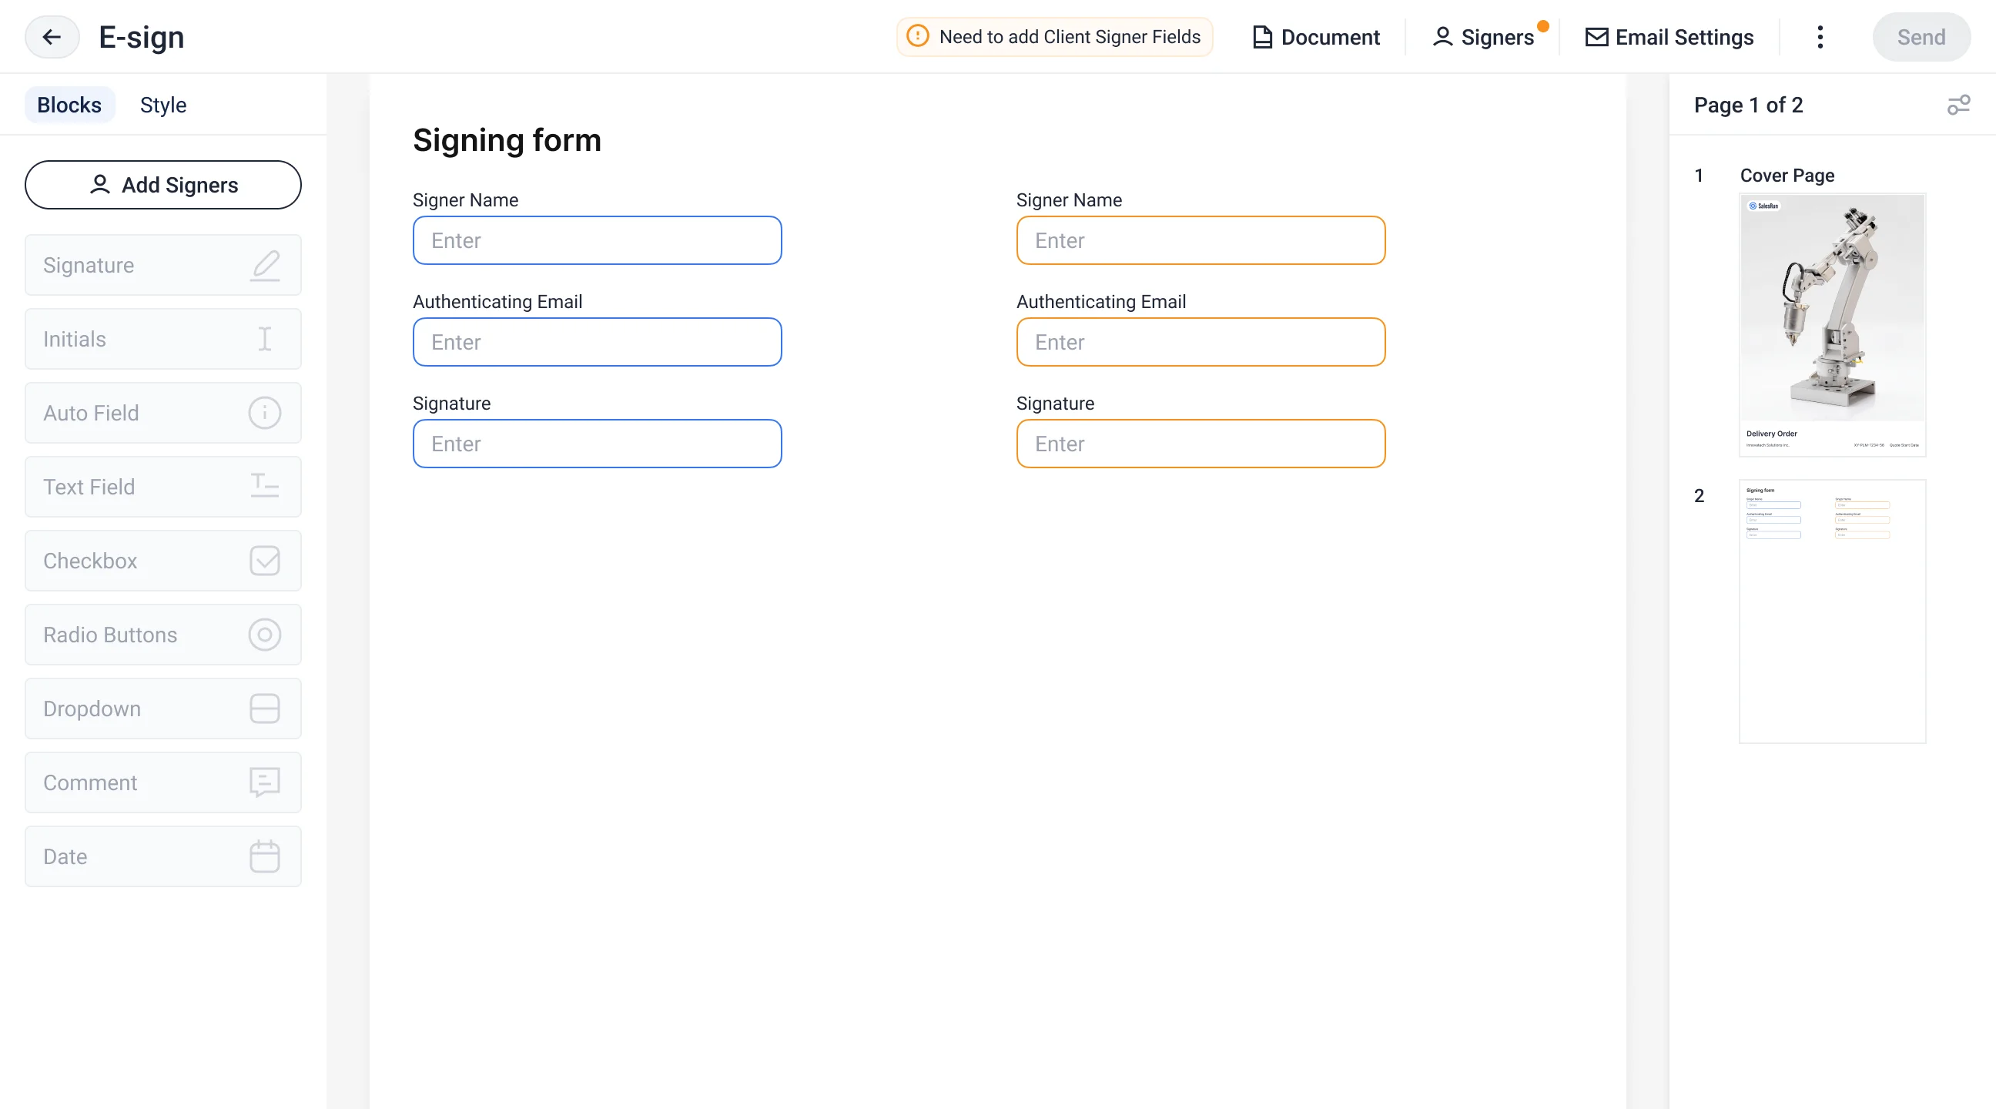The width and height of the screenshot is (1996, 1109).
Task: Select the Radio Buttons block
Action: [x=162, y=635]
